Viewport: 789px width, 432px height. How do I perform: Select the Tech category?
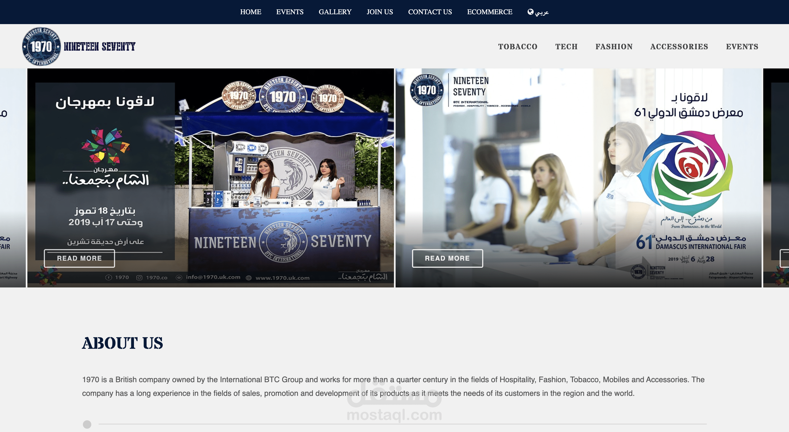coord(566,47)
